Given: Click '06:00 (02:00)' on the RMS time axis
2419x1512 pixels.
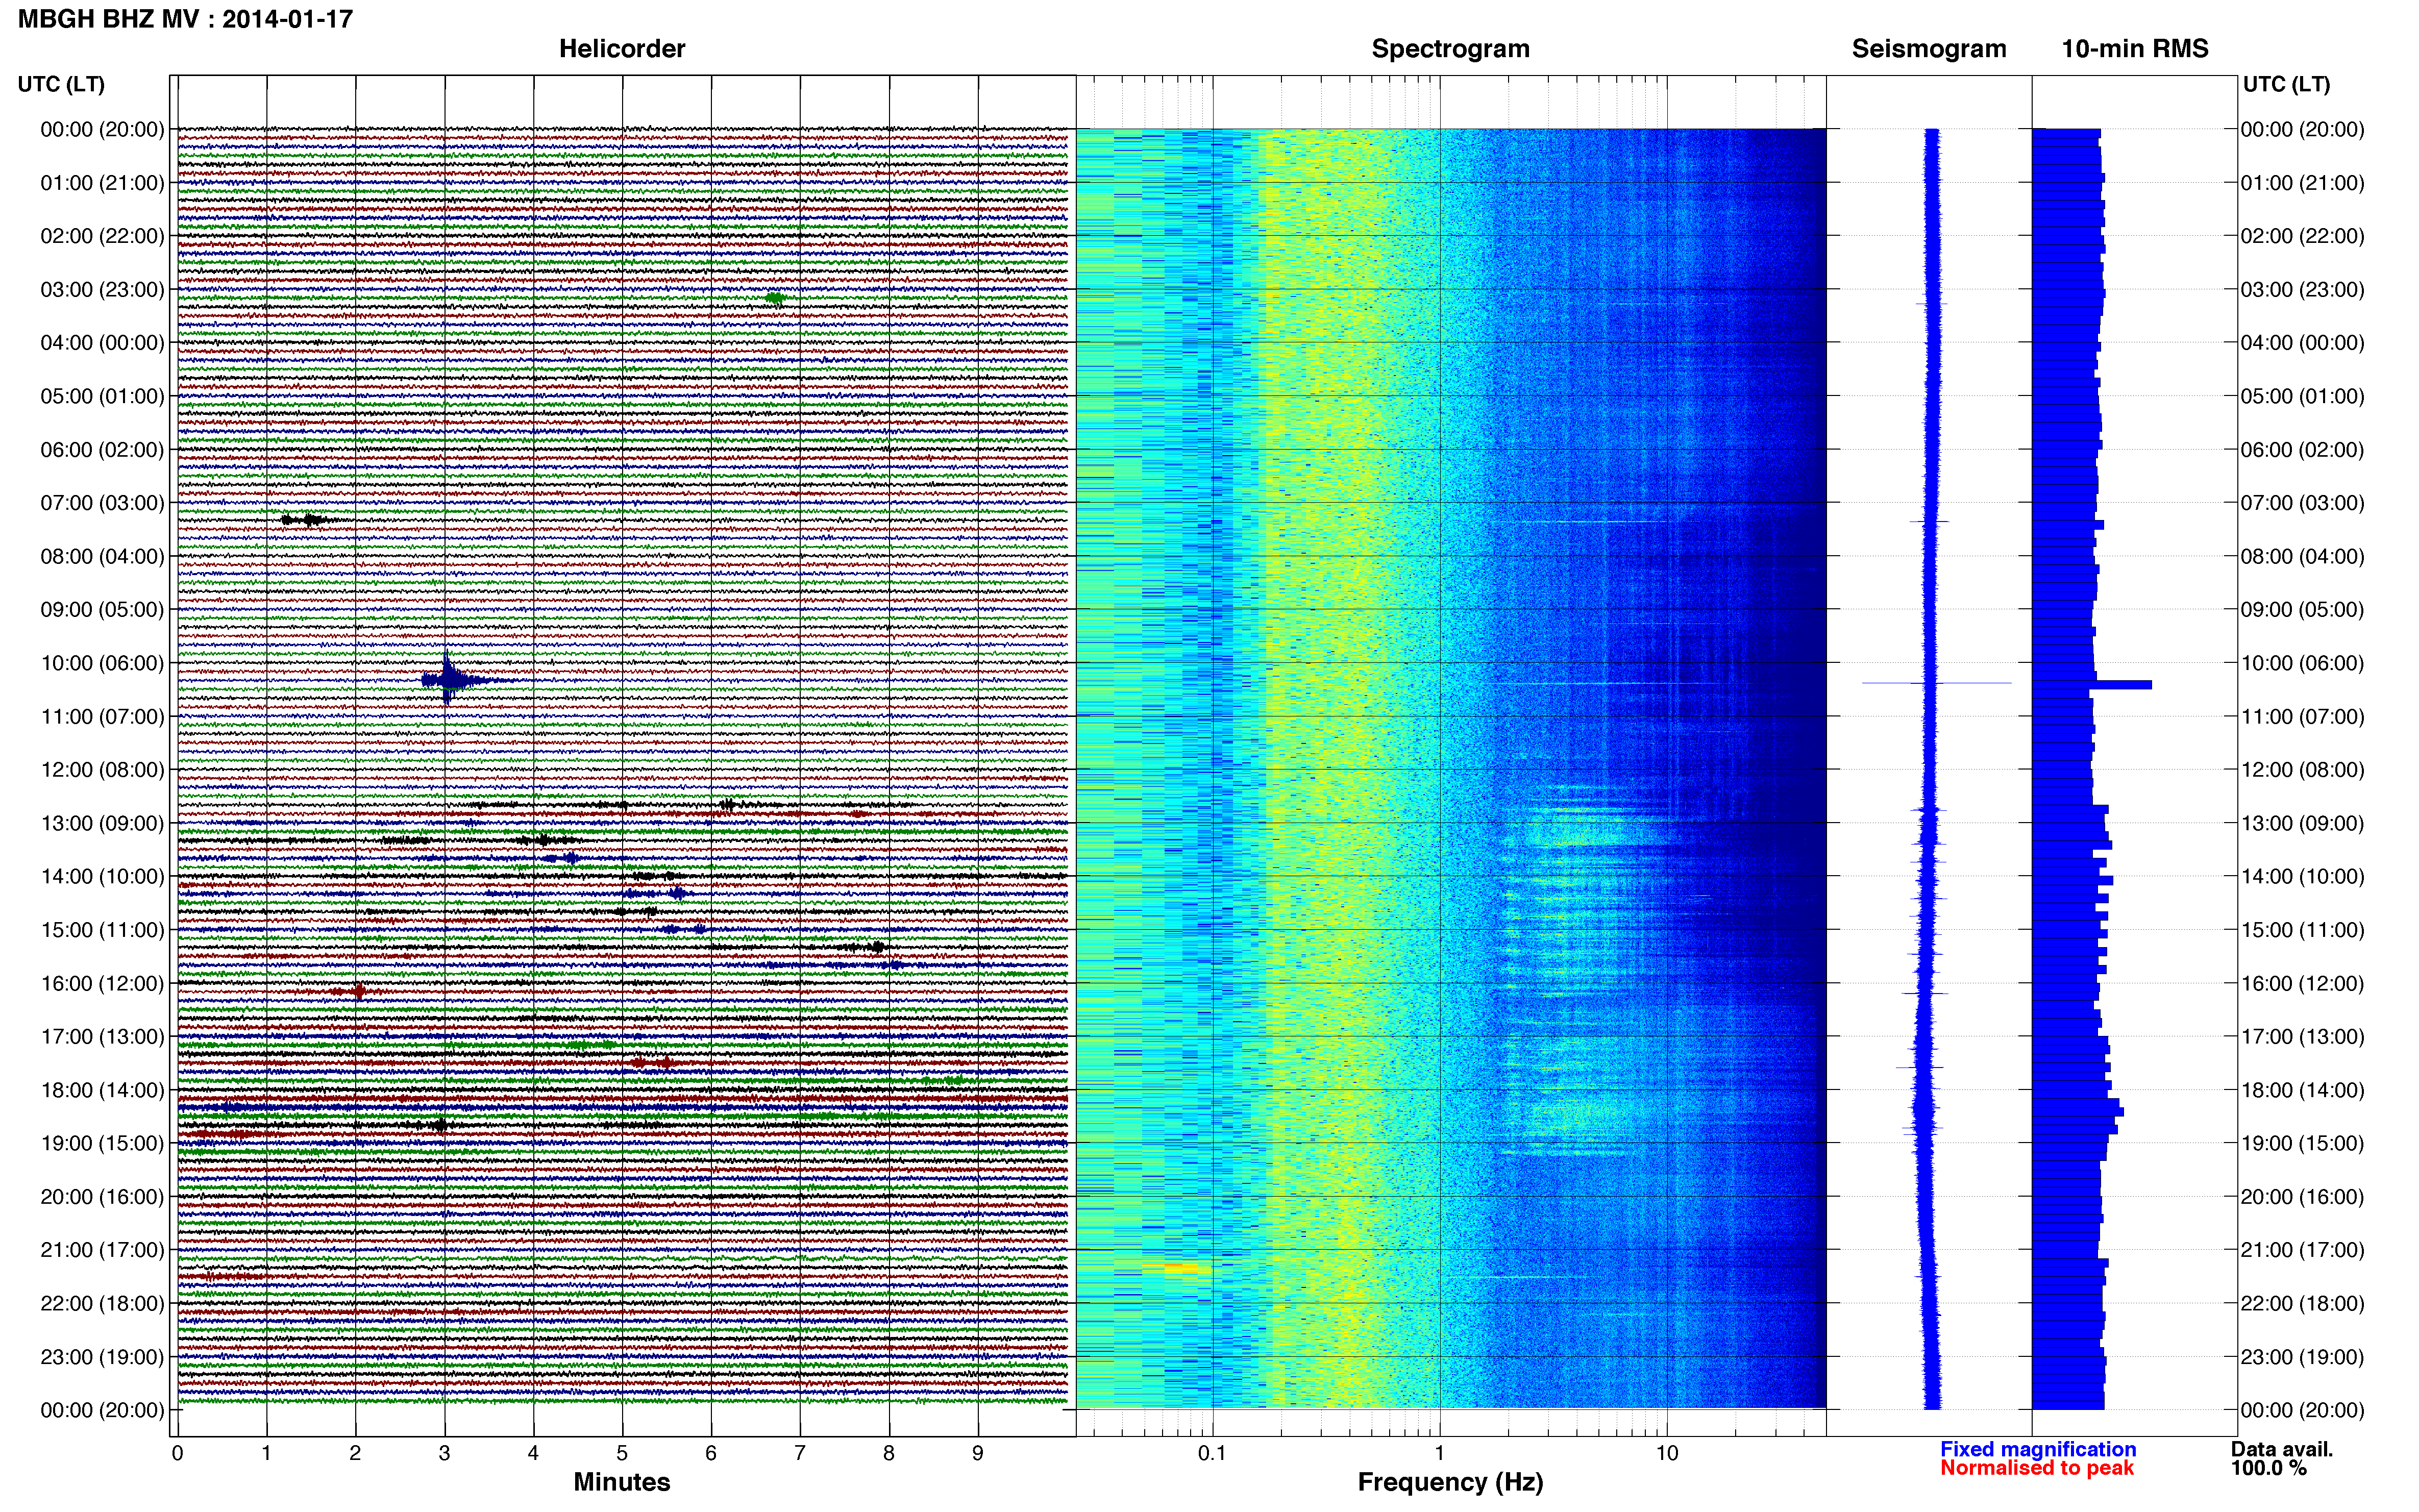Looking at the screenshot, I should (2302, 450).
